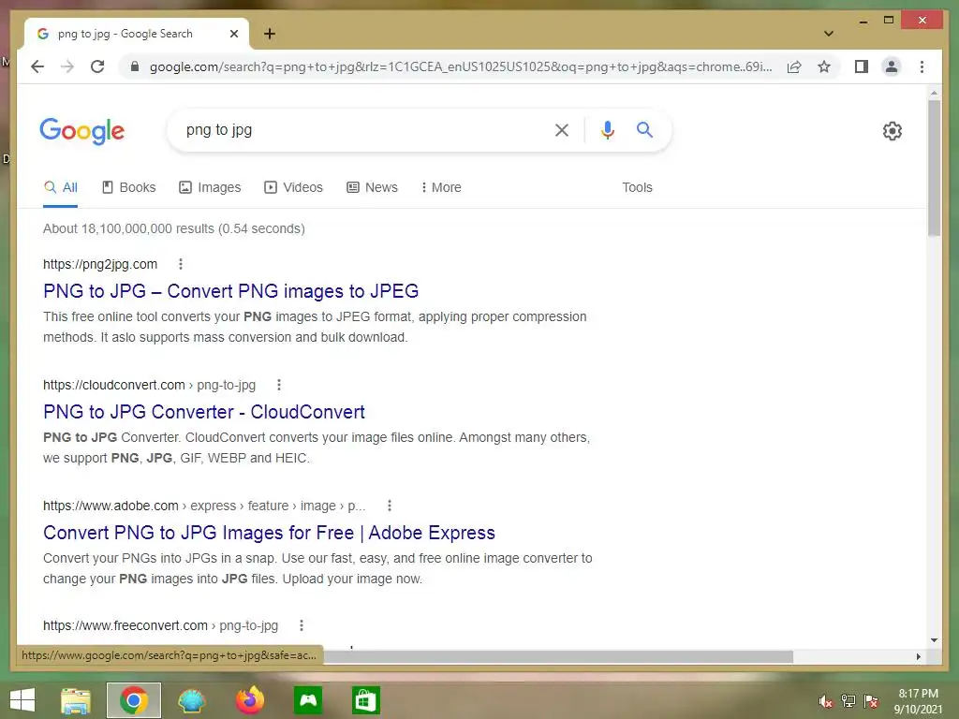959x719 pixels.
Task: Open options for cloudconvert.com result
Action: (x=279, y=385)
